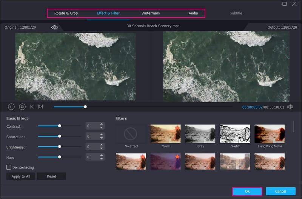Viewport: 302px width, 199px height.
Task: Open the Rotate & Crop tab
Action: [x=66, y=13]
